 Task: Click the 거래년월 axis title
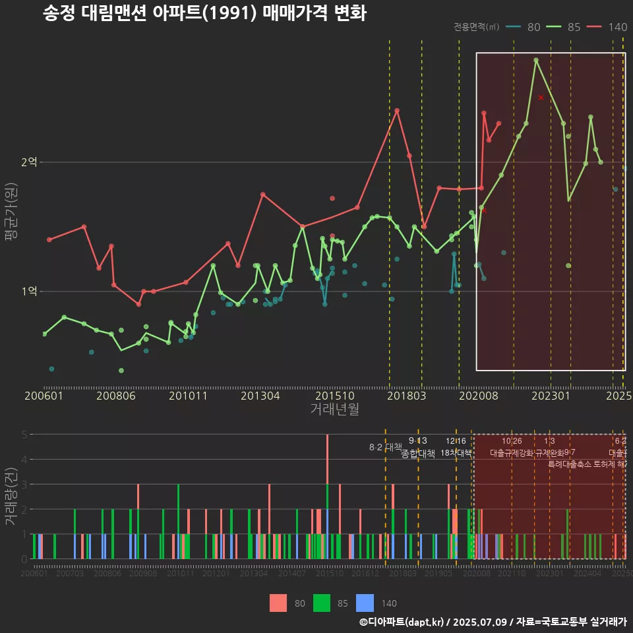click(x=335, y=409)
